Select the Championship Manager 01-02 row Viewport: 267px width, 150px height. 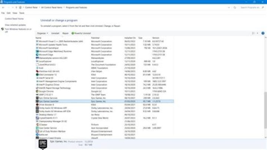pos(105,121)
